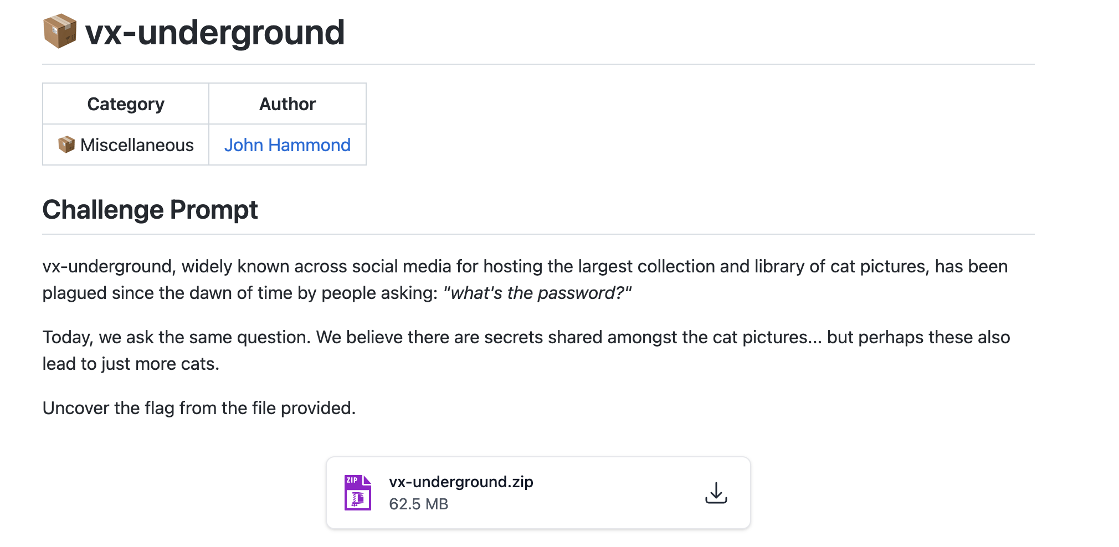Click the purple ZIP file icon
1119x547 pixels.
pos(358,493)
